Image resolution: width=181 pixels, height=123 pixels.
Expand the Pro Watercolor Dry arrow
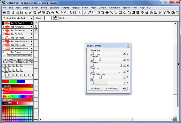tap(31, 41)
